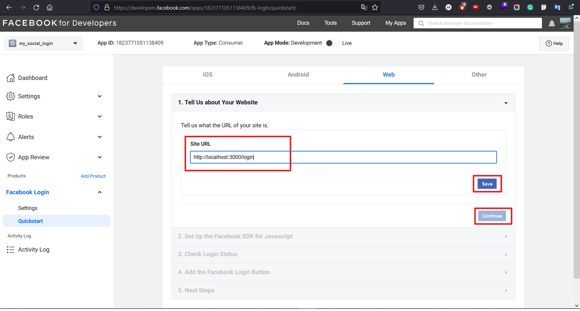
Task: Open the browser downloads panel
Action: click(x=435, y=8)
